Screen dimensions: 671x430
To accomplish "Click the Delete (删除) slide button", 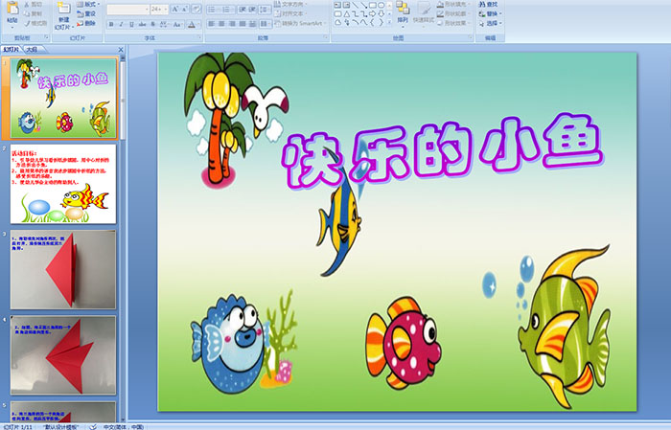I will (86, 23).
